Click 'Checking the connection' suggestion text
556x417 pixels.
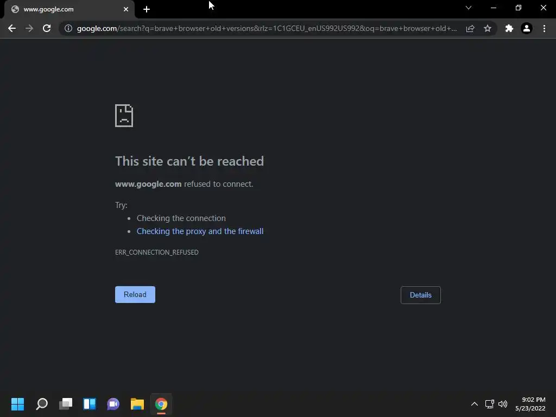(x=181, y=218)
